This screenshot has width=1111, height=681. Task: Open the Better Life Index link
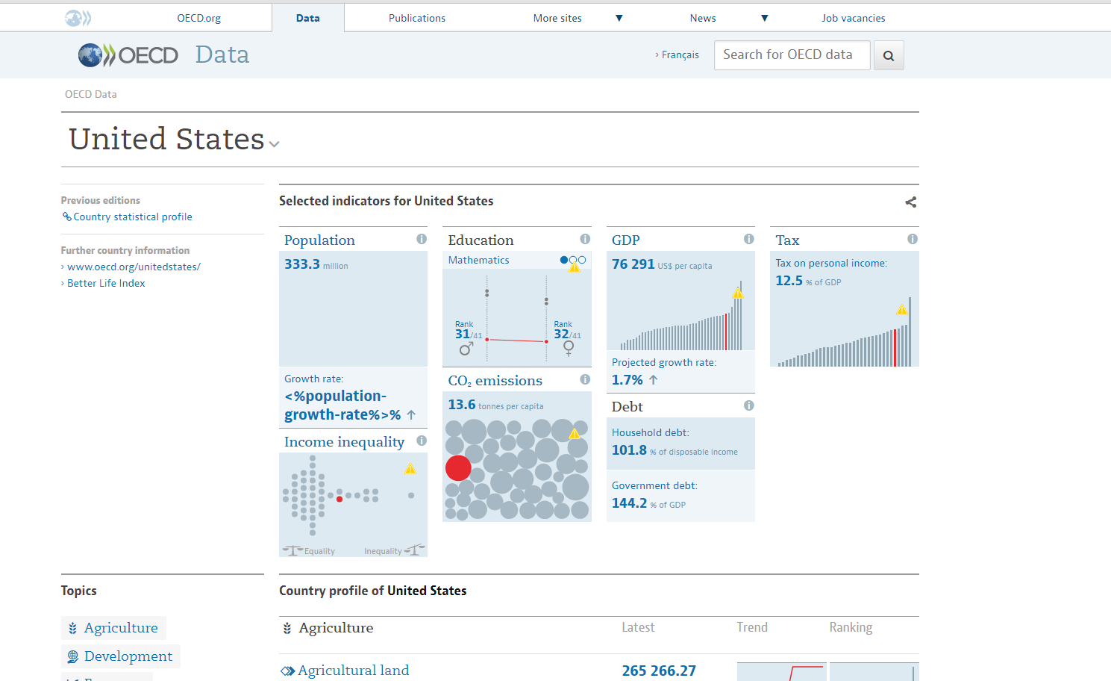[106, 283]
